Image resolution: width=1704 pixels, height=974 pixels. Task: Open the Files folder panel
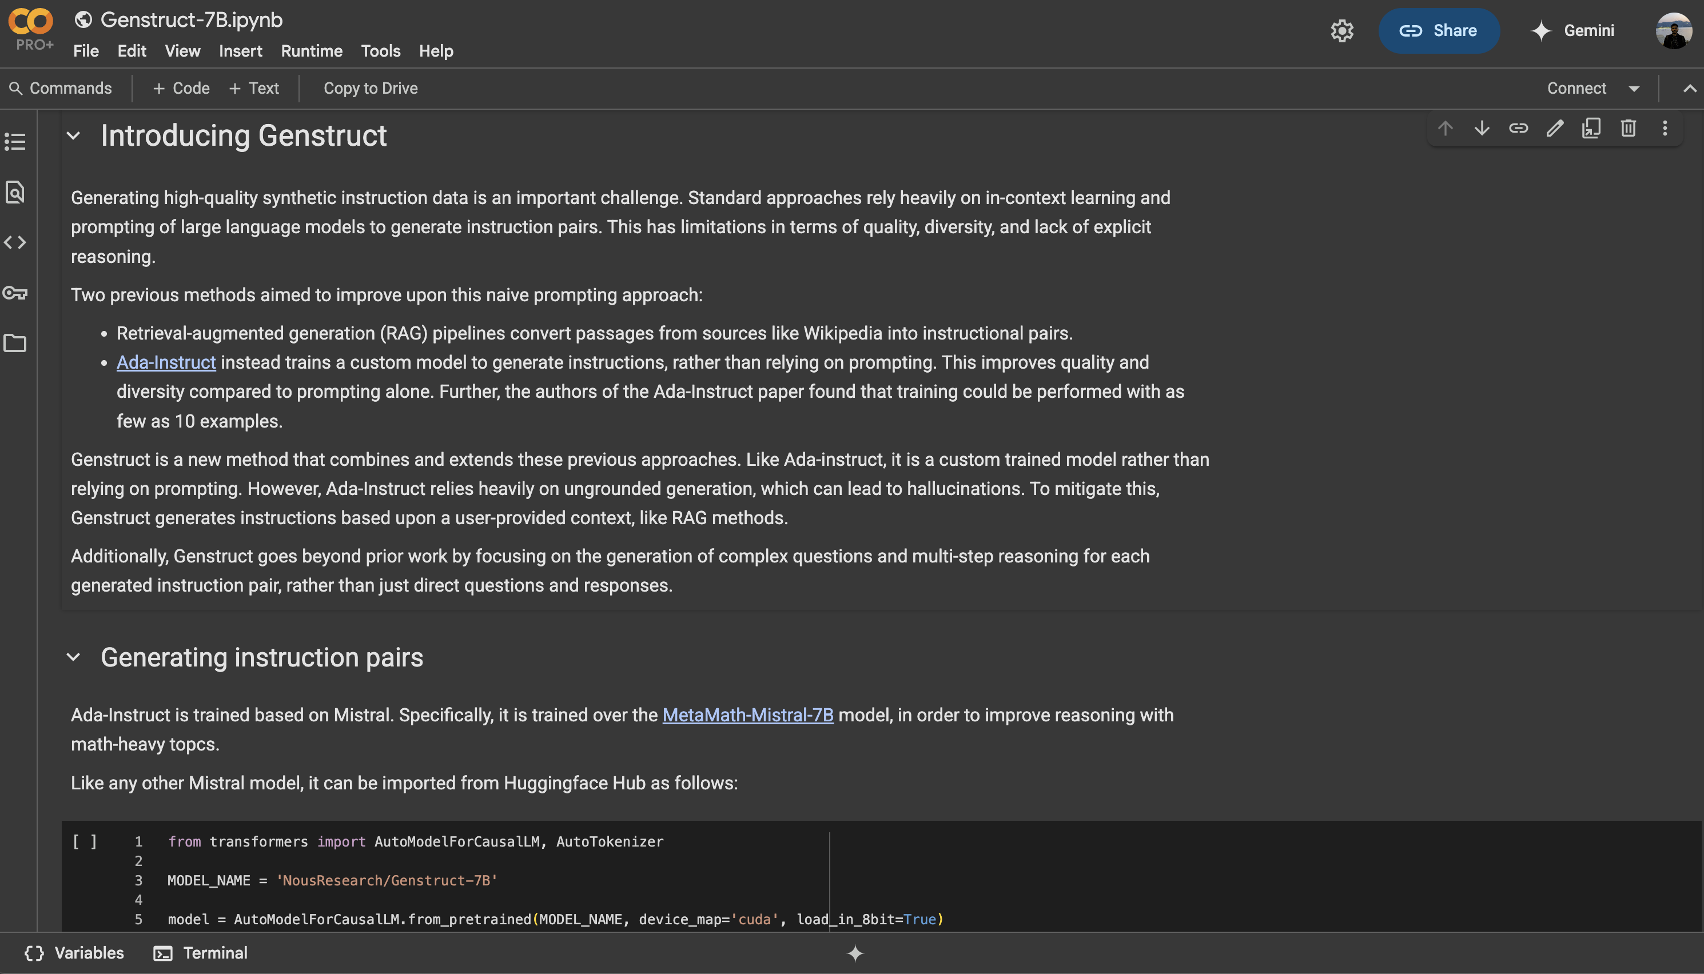pos(15,343)
